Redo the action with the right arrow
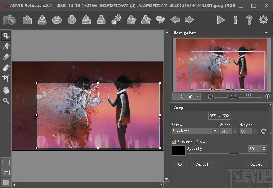The image size is (273, 188). coord(189,20)
